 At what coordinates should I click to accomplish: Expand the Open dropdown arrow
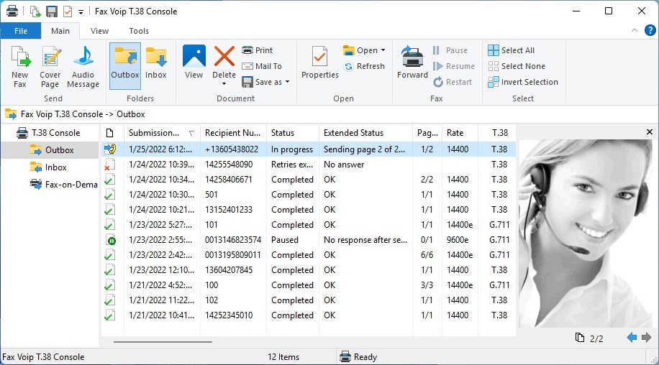[383, 50]
